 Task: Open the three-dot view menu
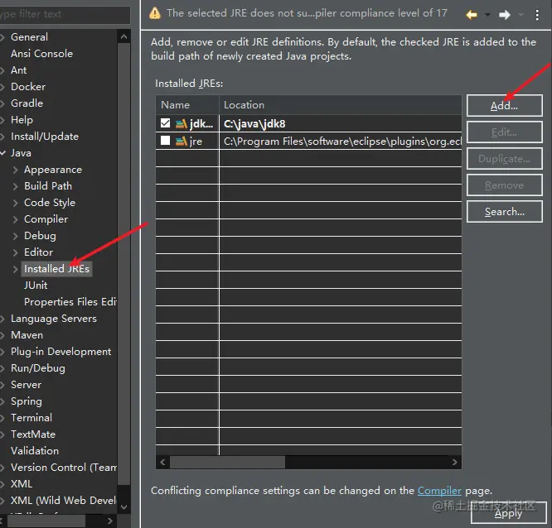pyautogui.click(x=537, y=15)
